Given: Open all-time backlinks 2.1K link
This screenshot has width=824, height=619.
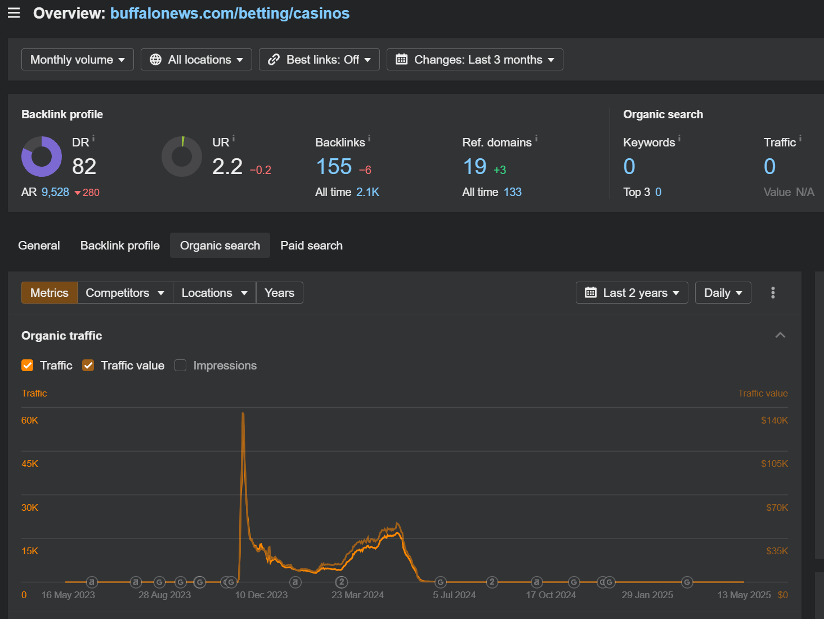Looking at the screenshot, I should click(x=368, y=192).
